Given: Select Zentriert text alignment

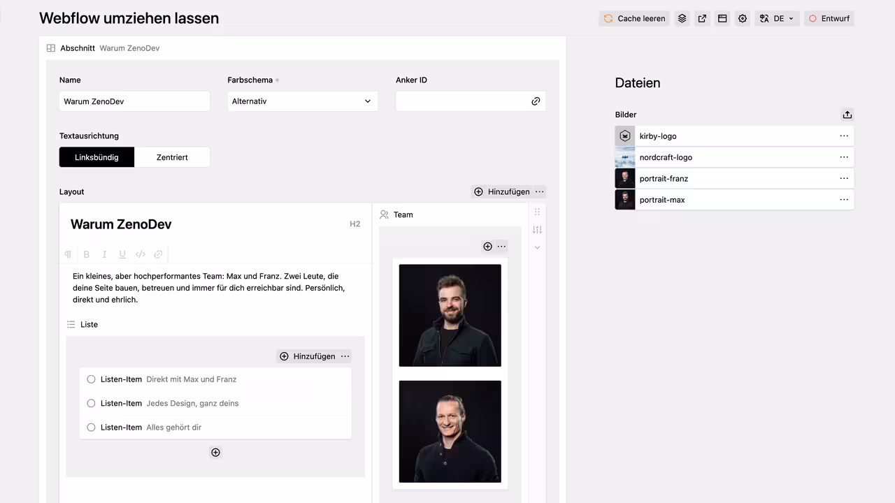Looking at the screenshot, I should tap(172, 157).
